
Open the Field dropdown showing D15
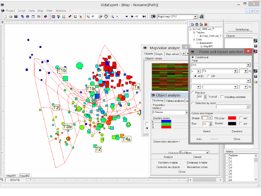pos(248,65)
